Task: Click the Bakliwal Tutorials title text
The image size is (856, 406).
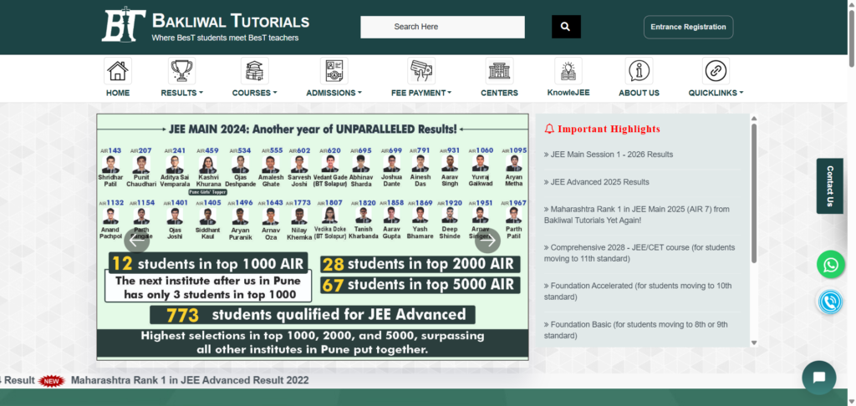Action: click(231, 21)
